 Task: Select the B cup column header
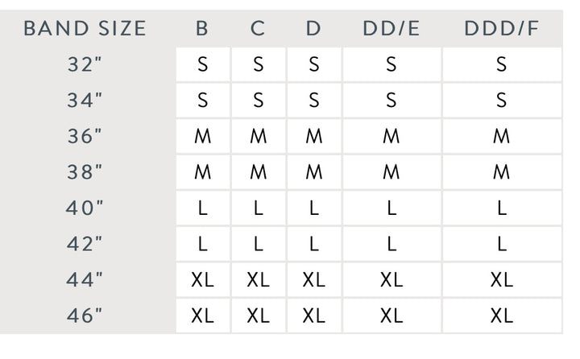tap(202, 29)
